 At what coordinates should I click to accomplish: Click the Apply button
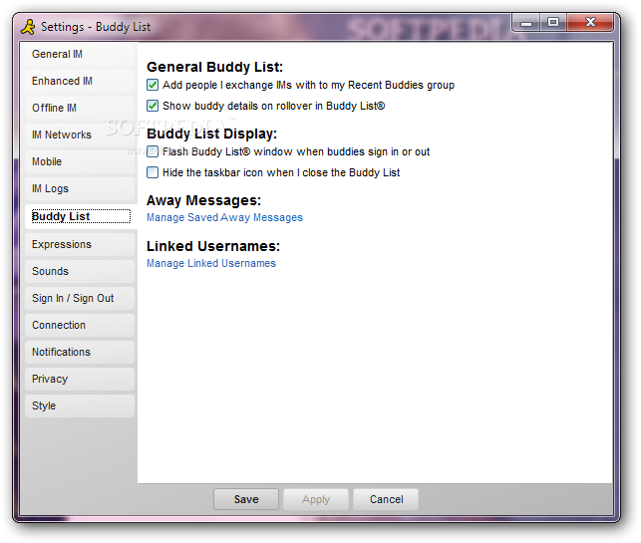coord(316,499)
